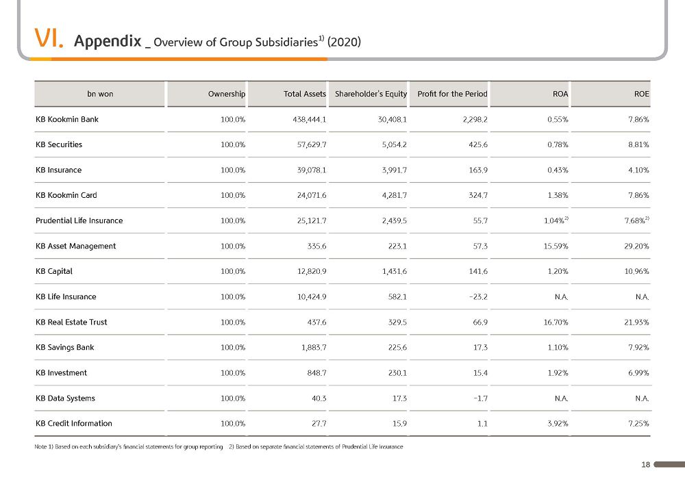Select Prudential Life Insurance row label
The height and width of the screenshot is (484, 685).
(x=79, y=220)
